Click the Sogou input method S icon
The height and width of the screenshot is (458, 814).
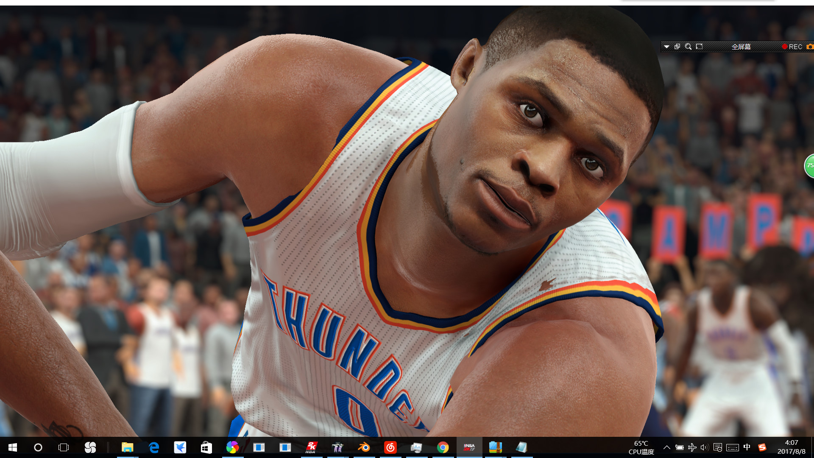click(762, 447)
